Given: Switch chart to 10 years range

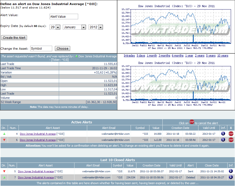Looking at the screenshot, I should (223, 55).
